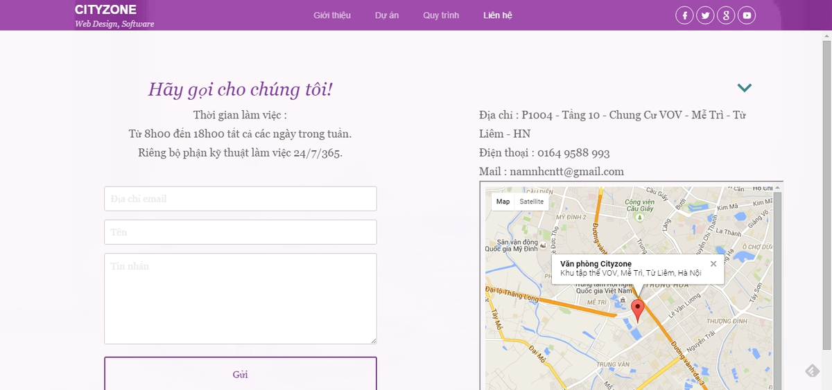Screen dimensions: 832x390
Task: Open the Facebook social icon
Action: (684, 15)
